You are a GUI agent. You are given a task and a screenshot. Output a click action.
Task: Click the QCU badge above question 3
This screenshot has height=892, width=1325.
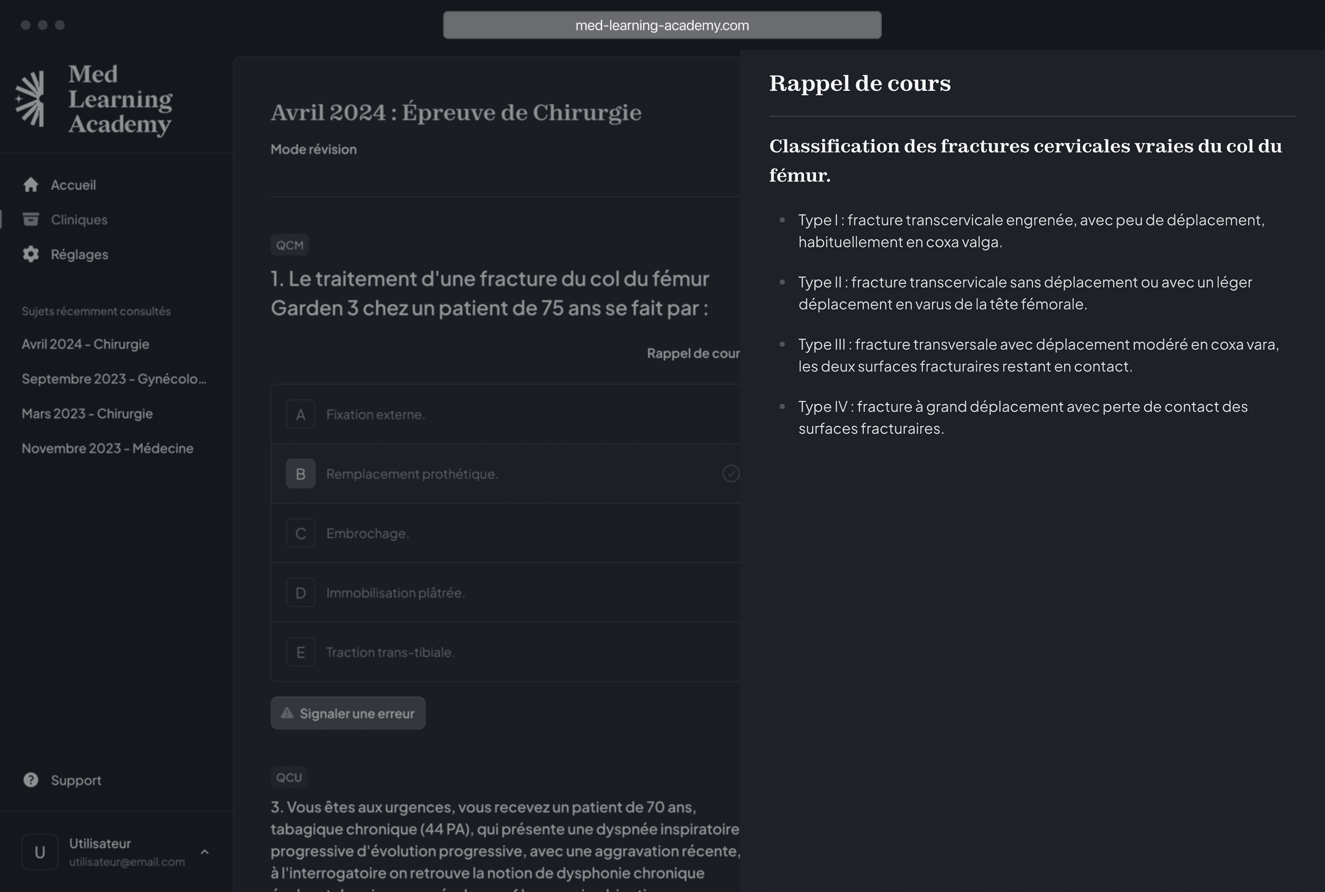pos(288,777)
